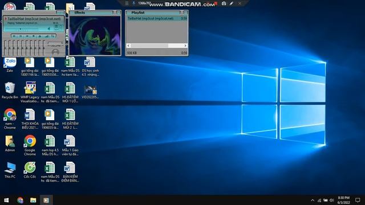
Task: Close the Bandicam recording bar
Action: [x=240, y=3]
